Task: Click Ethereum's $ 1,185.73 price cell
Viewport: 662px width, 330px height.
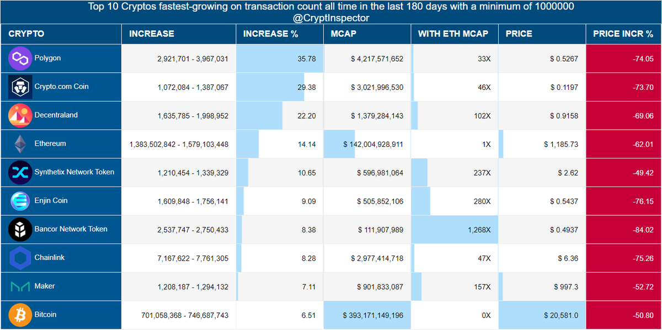Action: tap(542, 144)
